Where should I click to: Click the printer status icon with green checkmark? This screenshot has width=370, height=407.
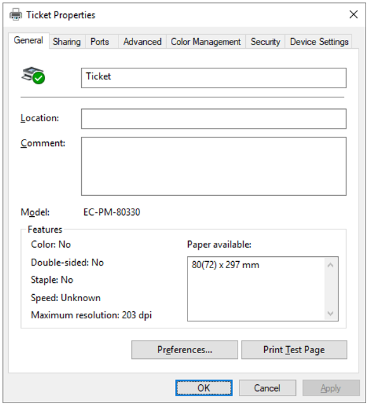point(33,75)
